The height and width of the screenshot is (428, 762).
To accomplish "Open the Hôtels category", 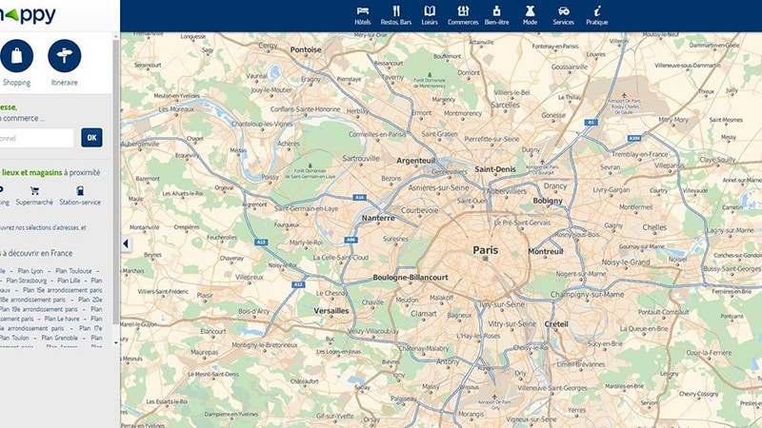I will pos(363,15).
